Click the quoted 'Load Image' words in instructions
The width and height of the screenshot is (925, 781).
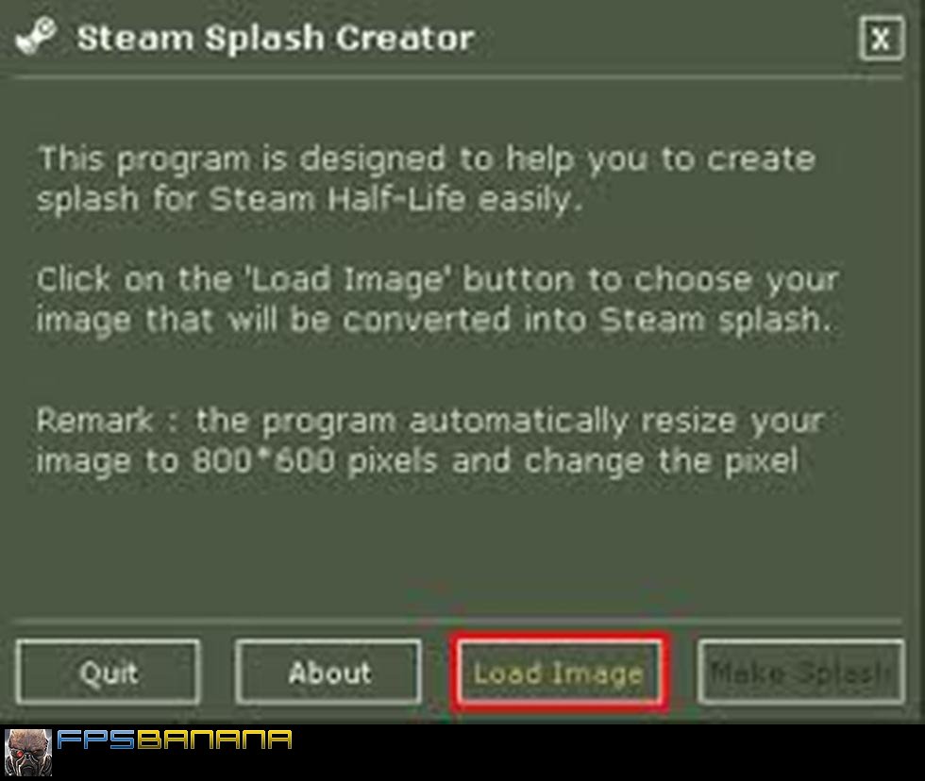pos(346,279)
